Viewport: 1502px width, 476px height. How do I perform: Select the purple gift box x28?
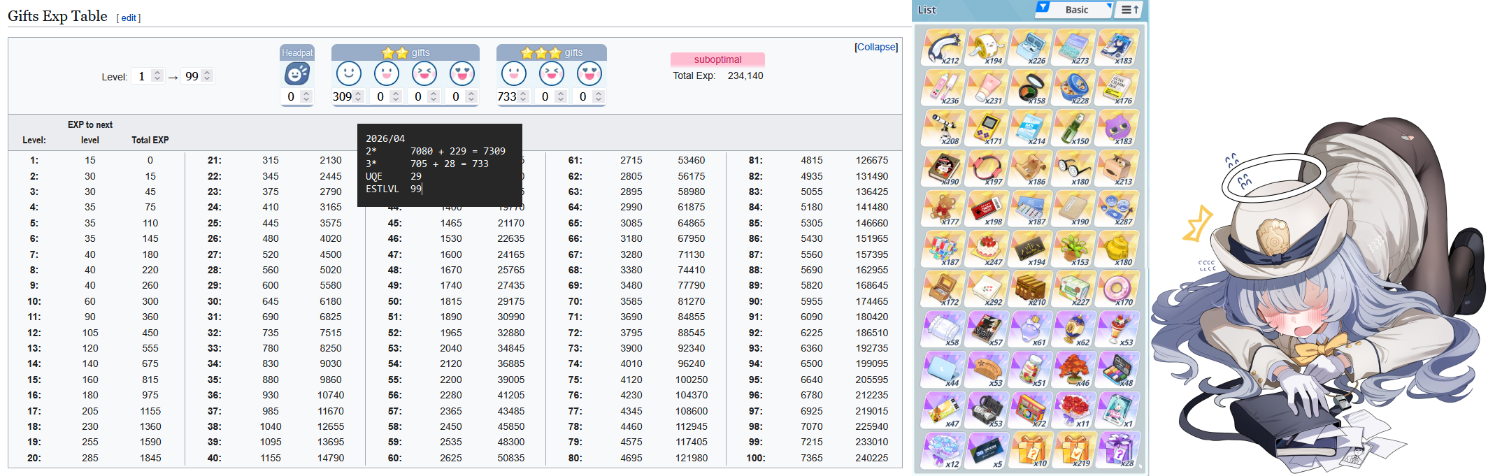coord(1117,451)
